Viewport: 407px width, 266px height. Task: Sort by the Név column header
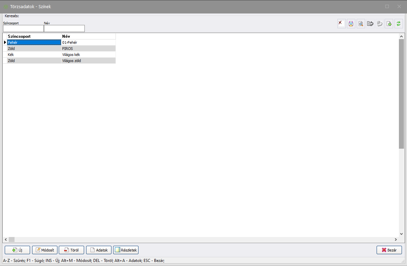coord(88,36)
